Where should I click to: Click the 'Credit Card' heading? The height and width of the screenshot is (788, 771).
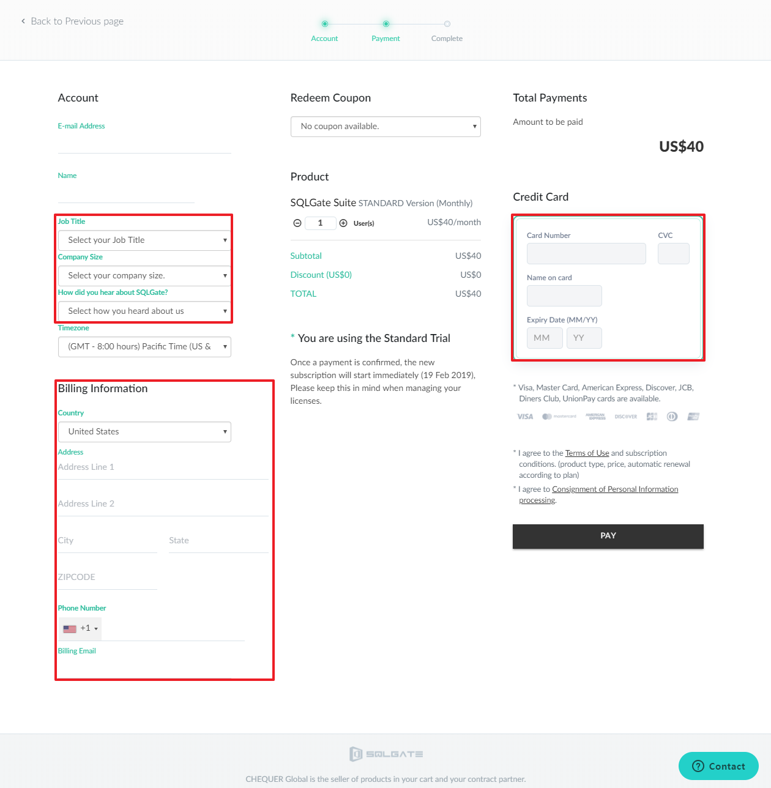click(541, 197)
